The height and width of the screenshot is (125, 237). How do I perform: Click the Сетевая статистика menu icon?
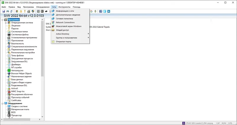(53, 19)
